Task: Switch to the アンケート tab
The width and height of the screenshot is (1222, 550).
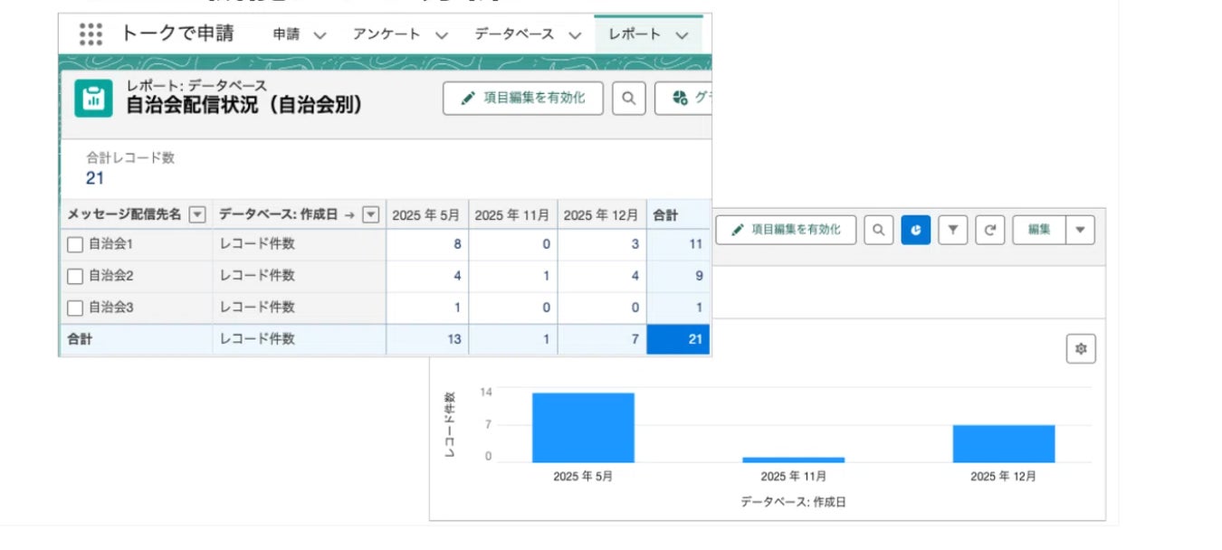Action: coord(387,34)
